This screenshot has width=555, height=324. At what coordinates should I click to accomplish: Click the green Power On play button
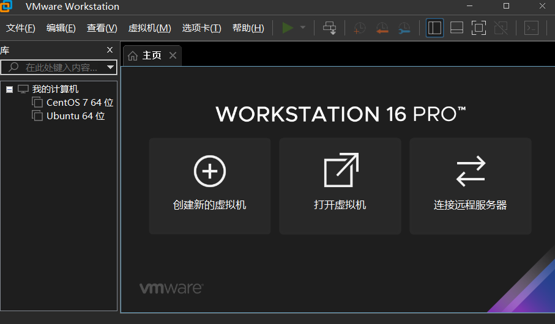(x=288, y=28)
